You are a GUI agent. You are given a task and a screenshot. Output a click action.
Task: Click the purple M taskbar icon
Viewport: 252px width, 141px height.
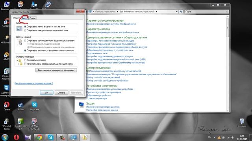click(28, 137)
